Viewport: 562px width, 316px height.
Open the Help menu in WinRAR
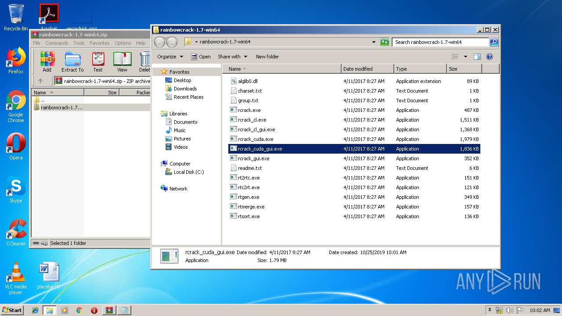140,43
